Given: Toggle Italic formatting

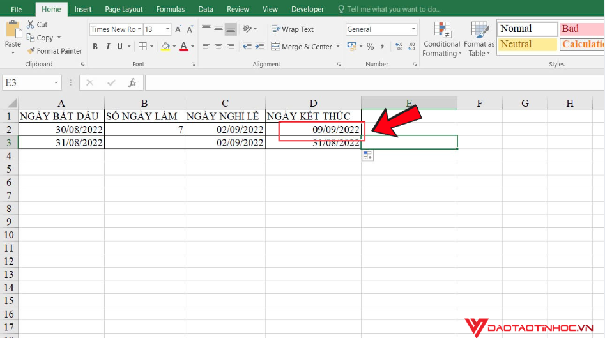Looking at the screenshot, I should coord(108,47).
